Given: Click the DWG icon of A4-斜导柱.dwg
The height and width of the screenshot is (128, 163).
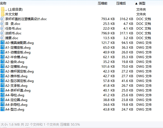Looking at the screenshot, I should (x=2, y=105).
